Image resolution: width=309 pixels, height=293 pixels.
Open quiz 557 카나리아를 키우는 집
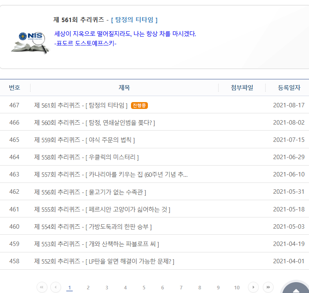pos(111,174)
